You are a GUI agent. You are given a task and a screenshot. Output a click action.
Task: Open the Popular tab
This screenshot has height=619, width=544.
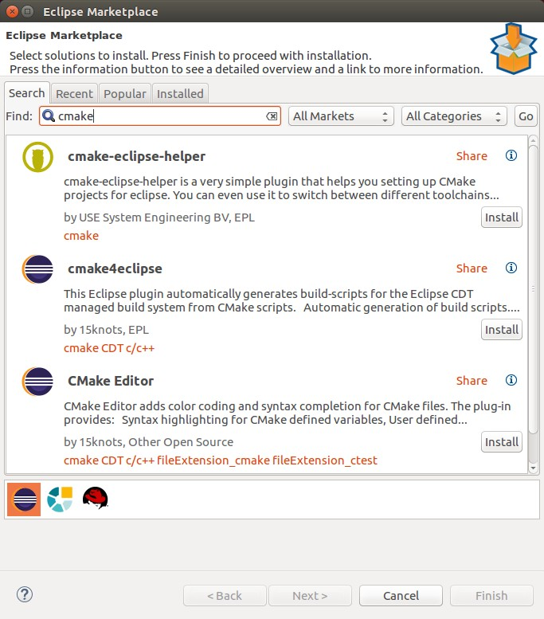click(x=125, y=94)
